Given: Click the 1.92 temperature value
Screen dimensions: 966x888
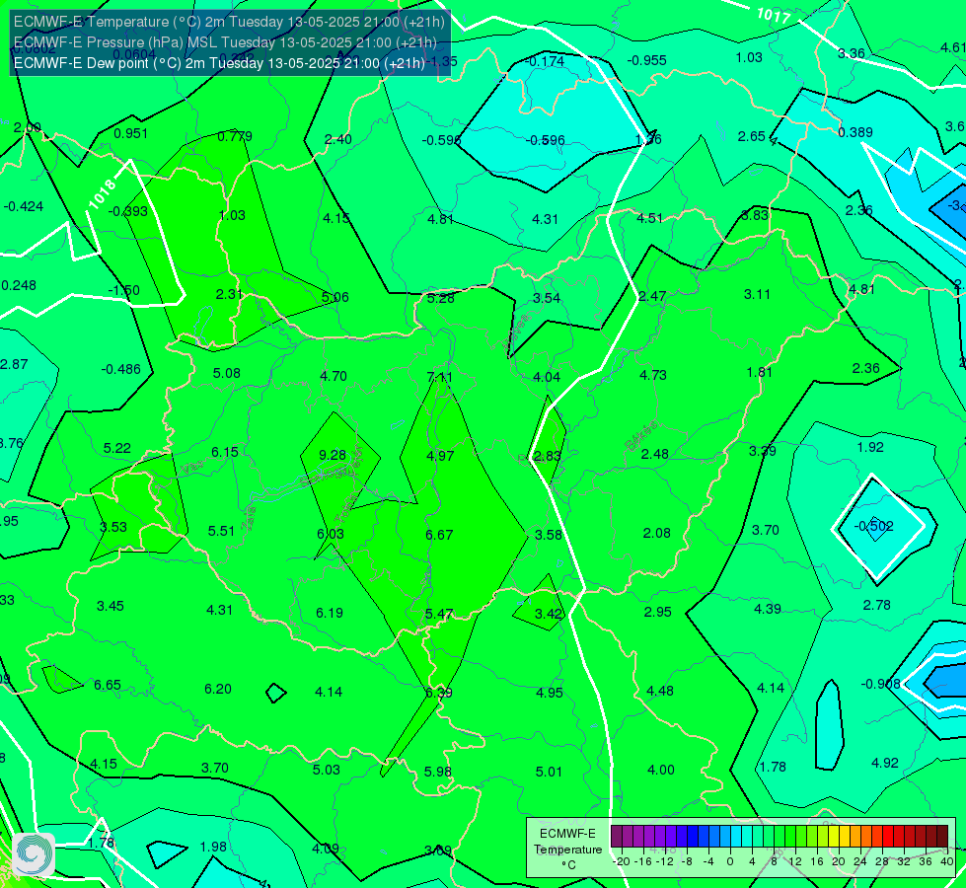Looking at the screenshot, I should click(x=870, y=447).
